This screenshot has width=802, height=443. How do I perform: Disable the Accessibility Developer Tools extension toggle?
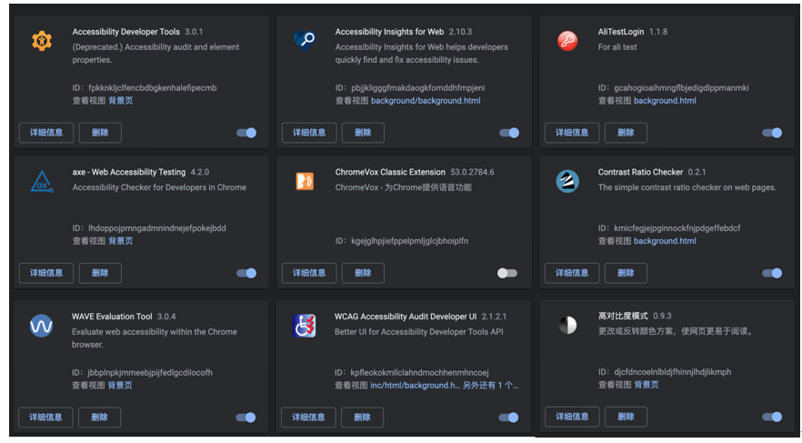click(246, 133)
